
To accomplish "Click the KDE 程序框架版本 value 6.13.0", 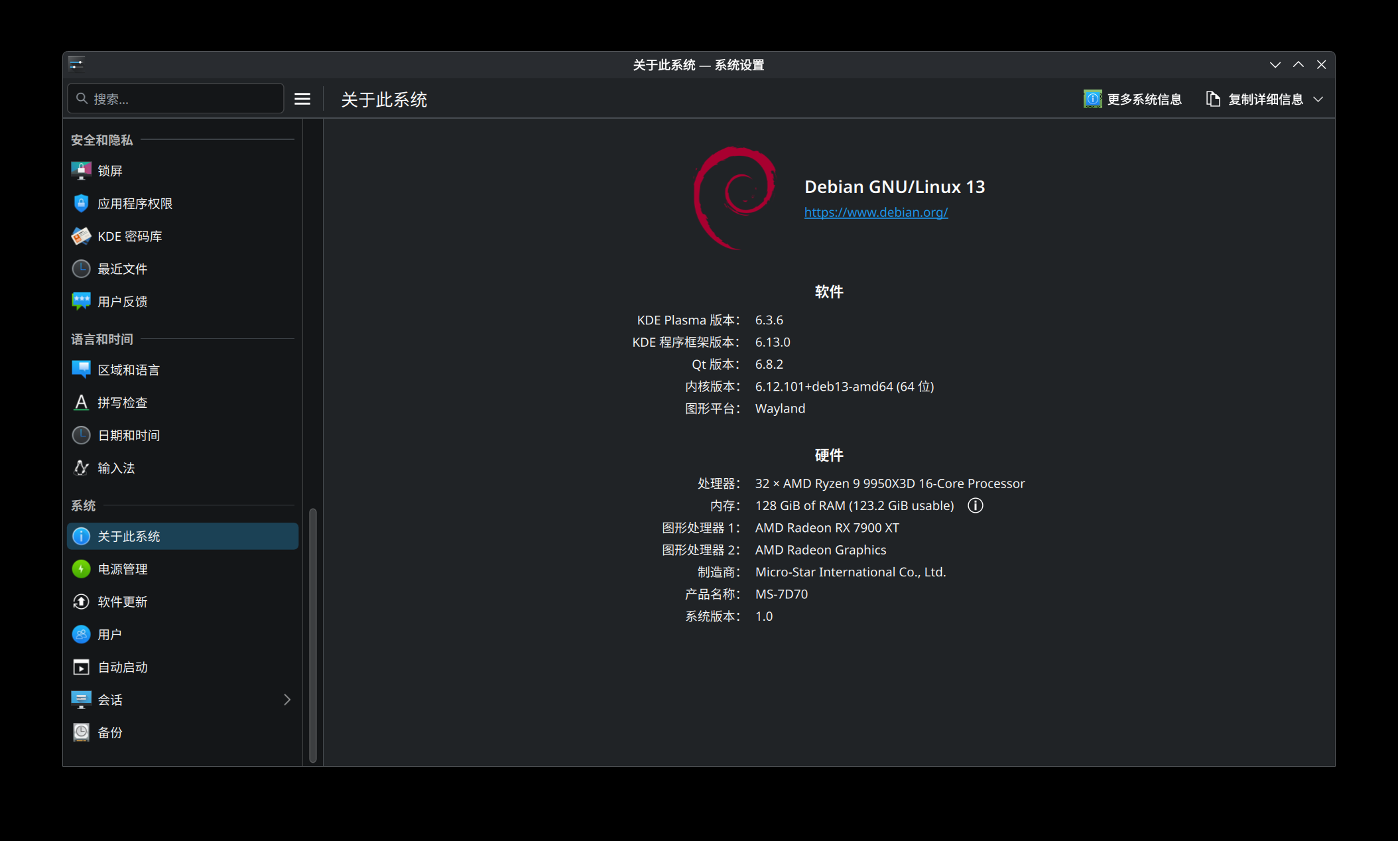I will (x=773, y=342).
